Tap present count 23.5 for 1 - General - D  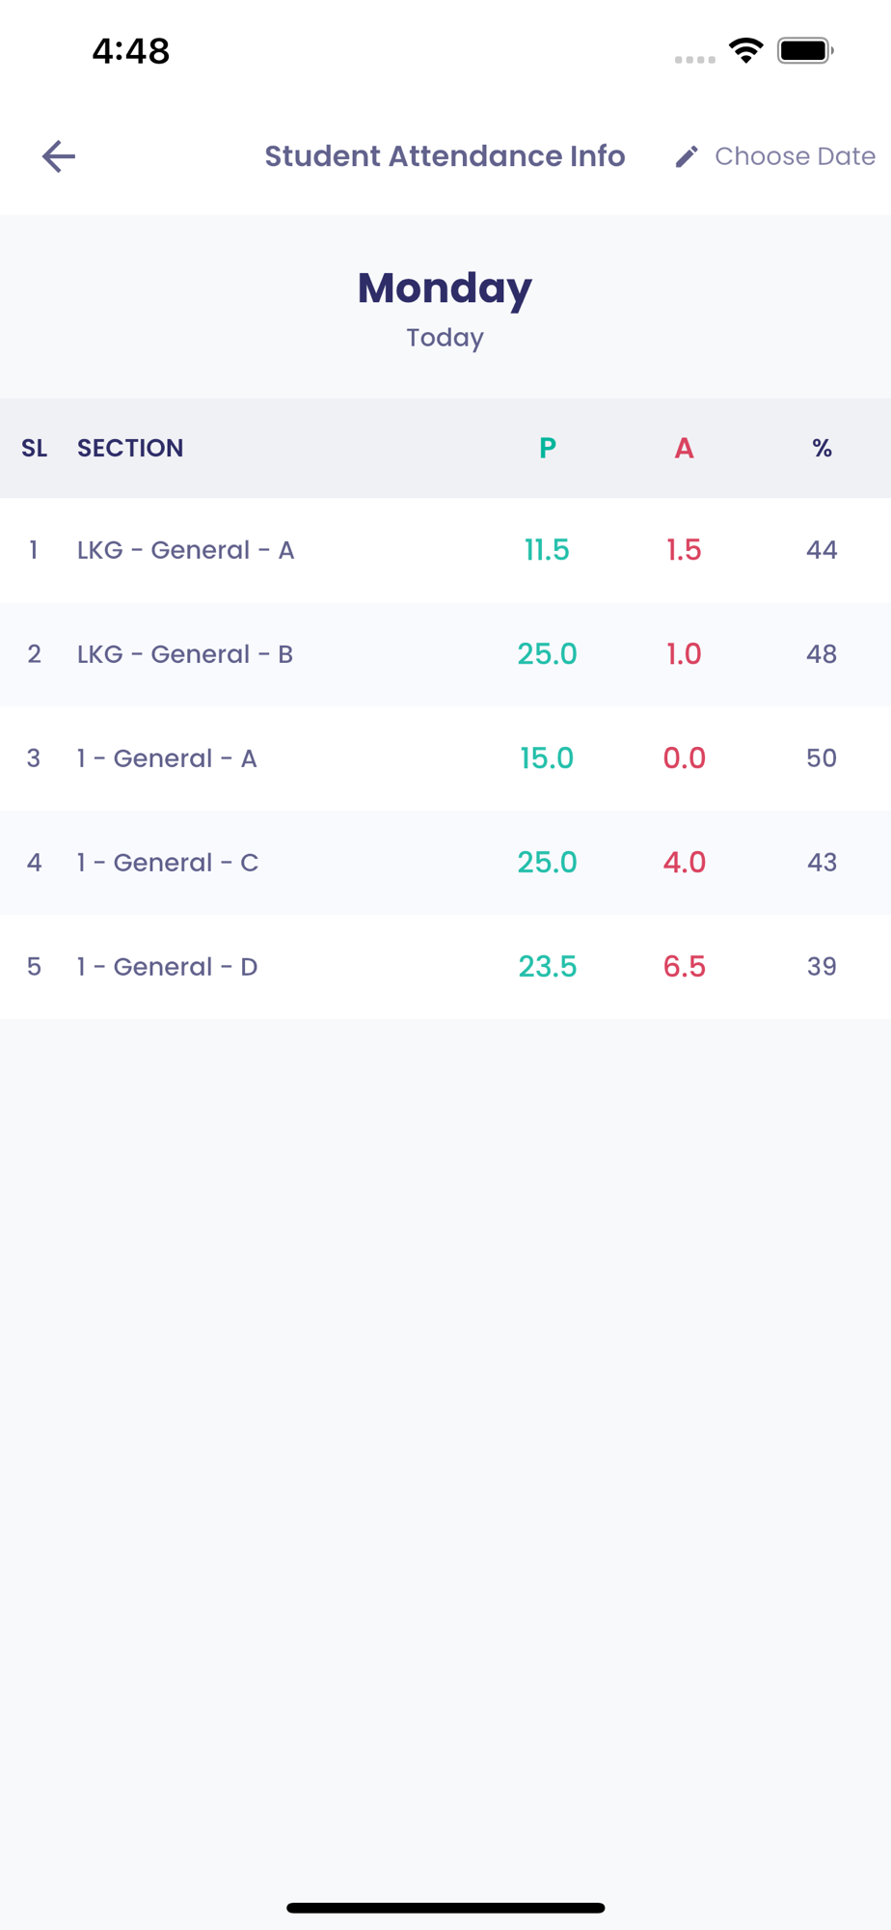pos(547,967)
